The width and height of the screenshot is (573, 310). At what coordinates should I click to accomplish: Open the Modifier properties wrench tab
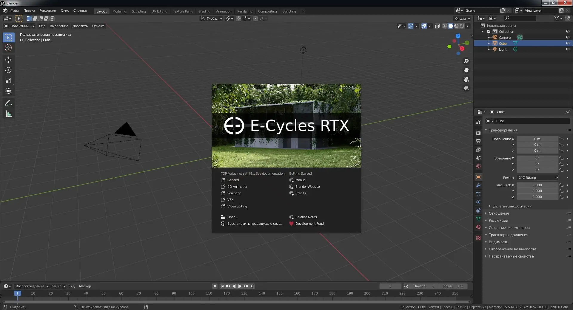478,185
